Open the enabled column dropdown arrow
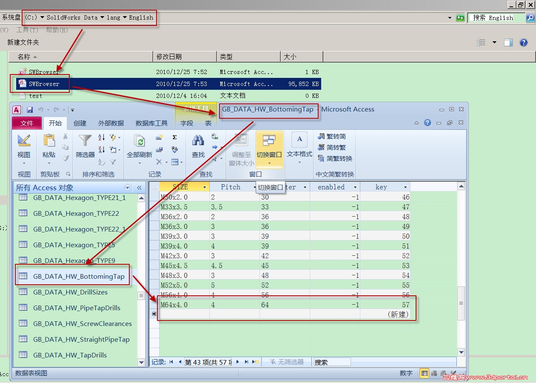Image resolution: width=536 pixels, height=383 pixels. pyautogui.click(x=355, y=187)
